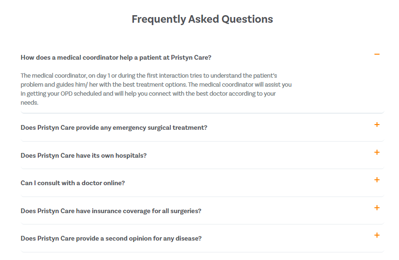Click plus icon beside second opinion question
The image size is (399, 260).
[x=377, y=235]
